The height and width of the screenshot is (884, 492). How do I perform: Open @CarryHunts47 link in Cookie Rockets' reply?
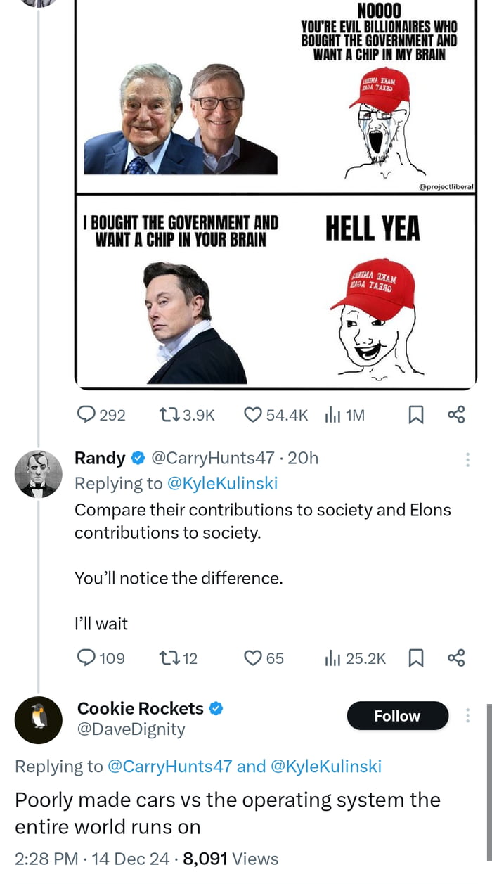(169, 767)
